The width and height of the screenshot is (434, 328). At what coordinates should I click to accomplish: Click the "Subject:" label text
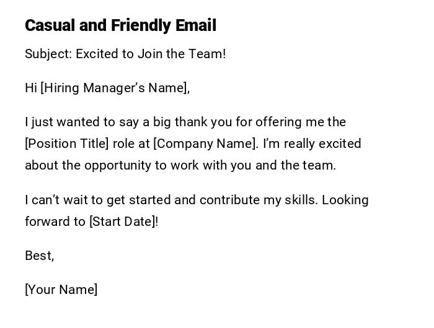[x=48, y=54]
